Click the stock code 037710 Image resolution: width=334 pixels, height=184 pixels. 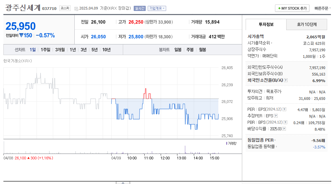[x=49, y=9]
